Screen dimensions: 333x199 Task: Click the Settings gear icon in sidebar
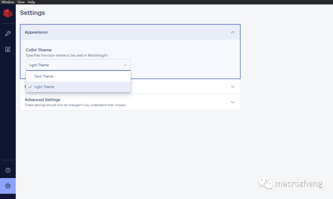[x=8, y=186]
